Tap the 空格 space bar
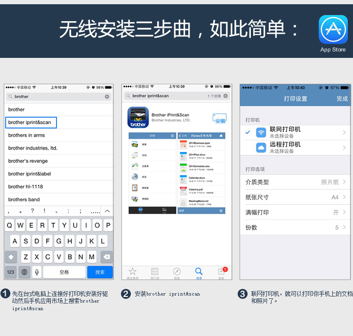The height and width of the screenshot is (336, 353). tap(64, 272)
